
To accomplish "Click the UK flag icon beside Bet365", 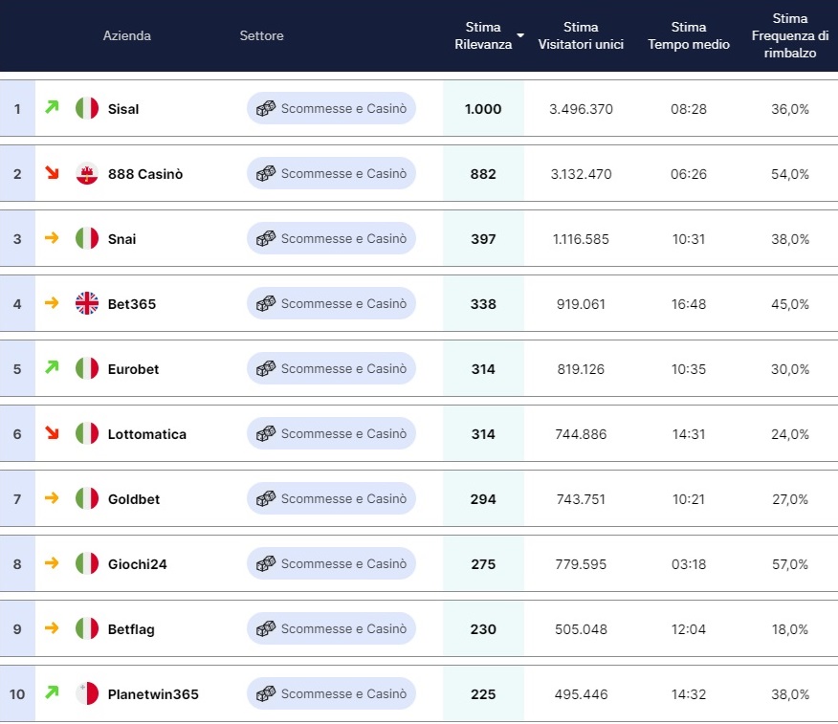I will (87, 304).
